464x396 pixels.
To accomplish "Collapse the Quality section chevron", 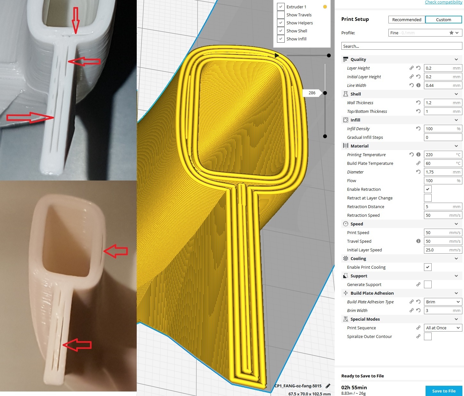I will point(456,59).
